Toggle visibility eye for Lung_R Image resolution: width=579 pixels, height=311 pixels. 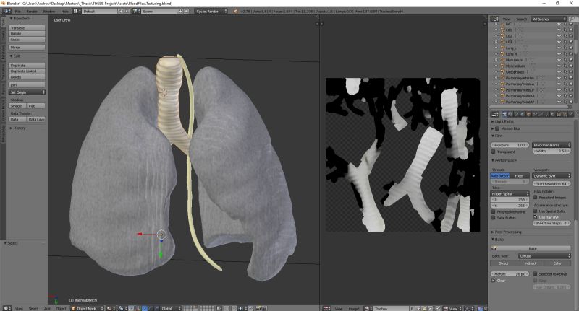pyautogui.click(x=559, y=53)
